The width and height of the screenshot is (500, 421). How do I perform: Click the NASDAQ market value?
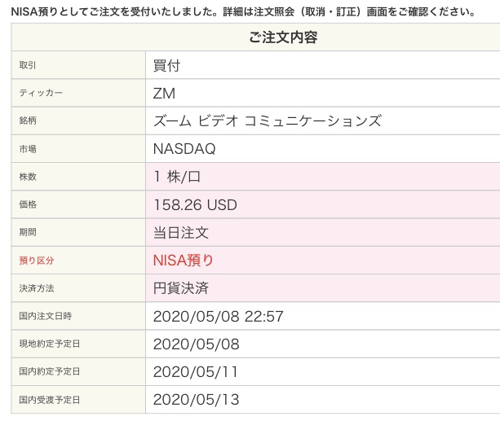184,149
